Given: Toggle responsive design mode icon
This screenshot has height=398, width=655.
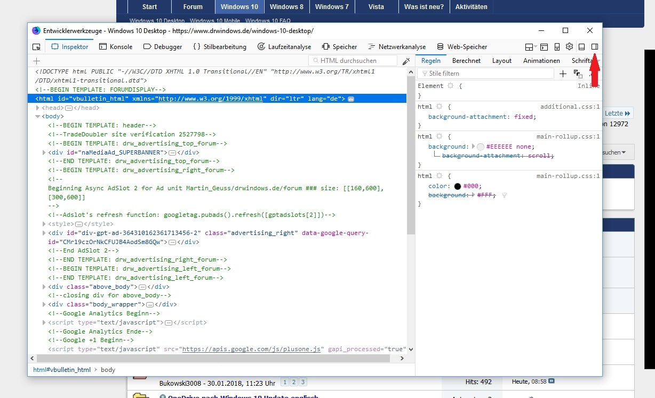Looking at the screenshot, I should pos(557,47).
